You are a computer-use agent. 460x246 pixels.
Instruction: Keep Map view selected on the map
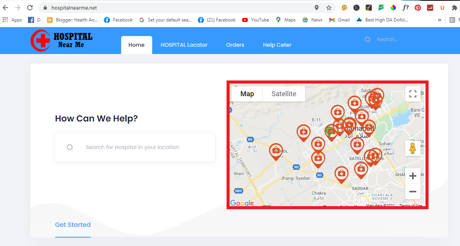pyautogui.click(x=247, y=93)
